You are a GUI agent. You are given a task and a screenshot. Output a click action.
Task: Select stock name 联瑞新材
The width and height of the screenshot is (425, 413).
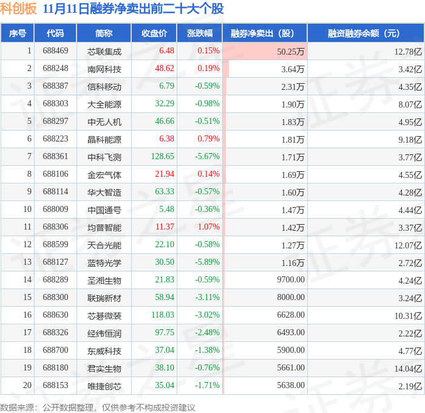(x=104, y=298)
